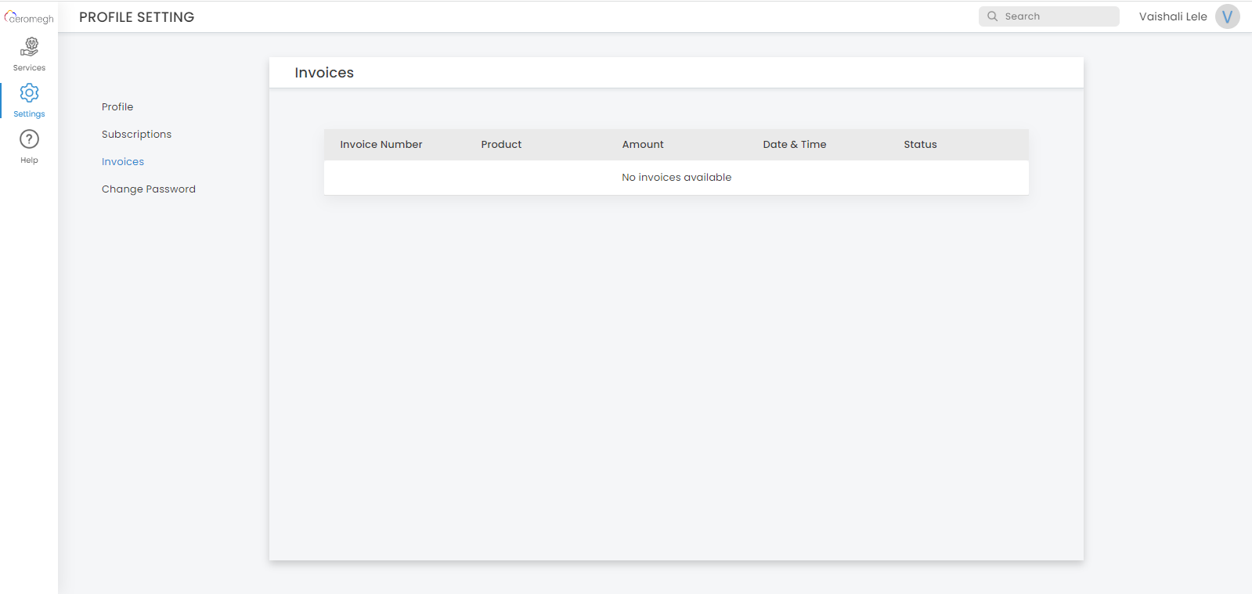The width and height of the screenshot is (1252, 594).
Task: Click the Vaishali Lele username
Action: 1172,16
